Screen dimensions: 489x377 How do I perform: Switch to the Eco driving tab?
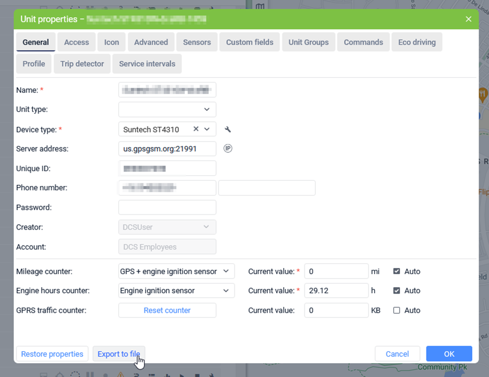[417, 42]
